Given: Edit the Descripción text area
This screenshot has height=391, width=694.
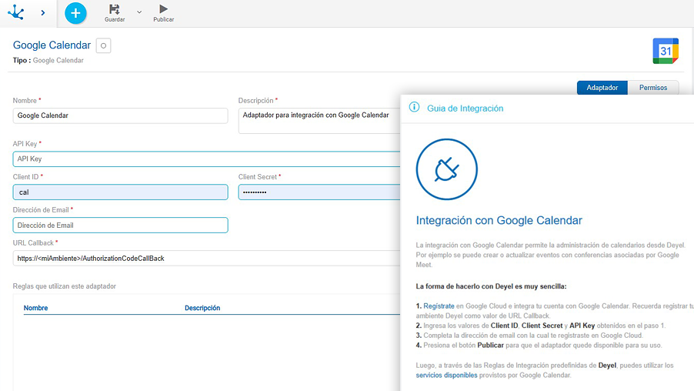Looking at the screenshot, I should (319, 120).
